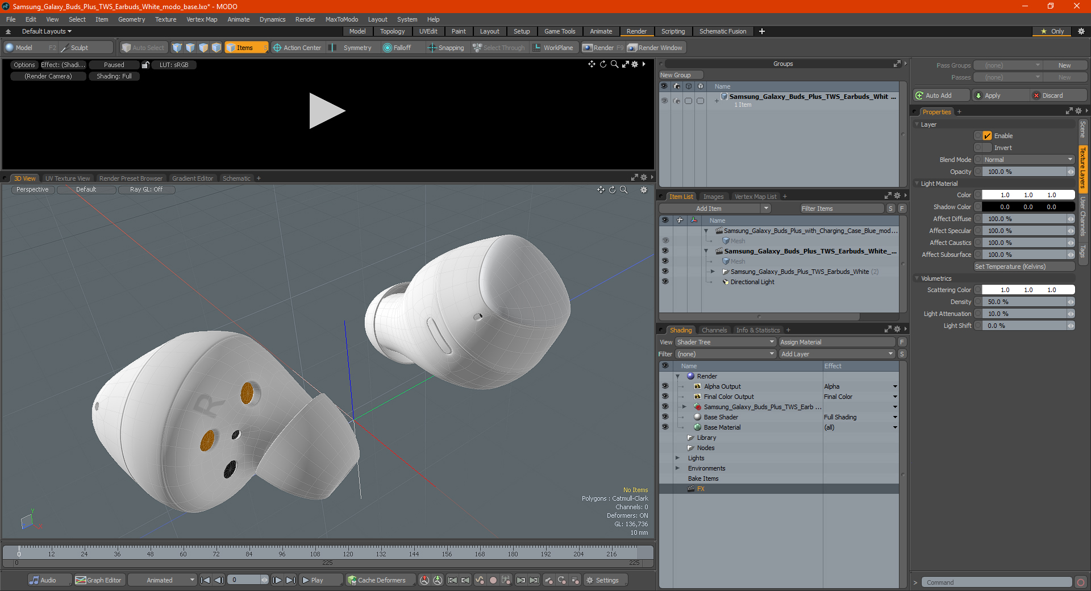Toggle autokey record circle icon
Image resolution: width=1091 pixels, height=591 pixels.
493,580
